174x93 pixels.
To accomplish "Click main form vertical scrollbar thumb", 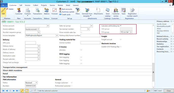I will click(153, 72).
